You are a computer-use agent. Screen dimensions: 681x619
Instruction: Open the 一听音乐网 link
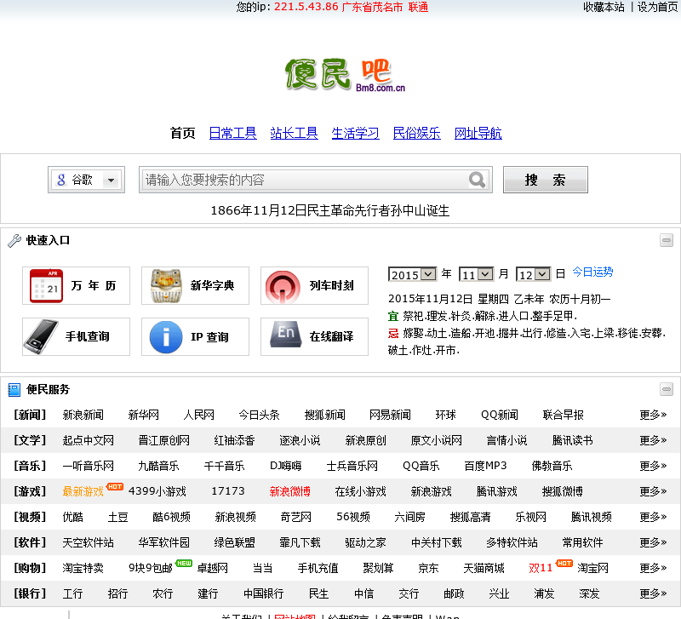pos(89,466)
